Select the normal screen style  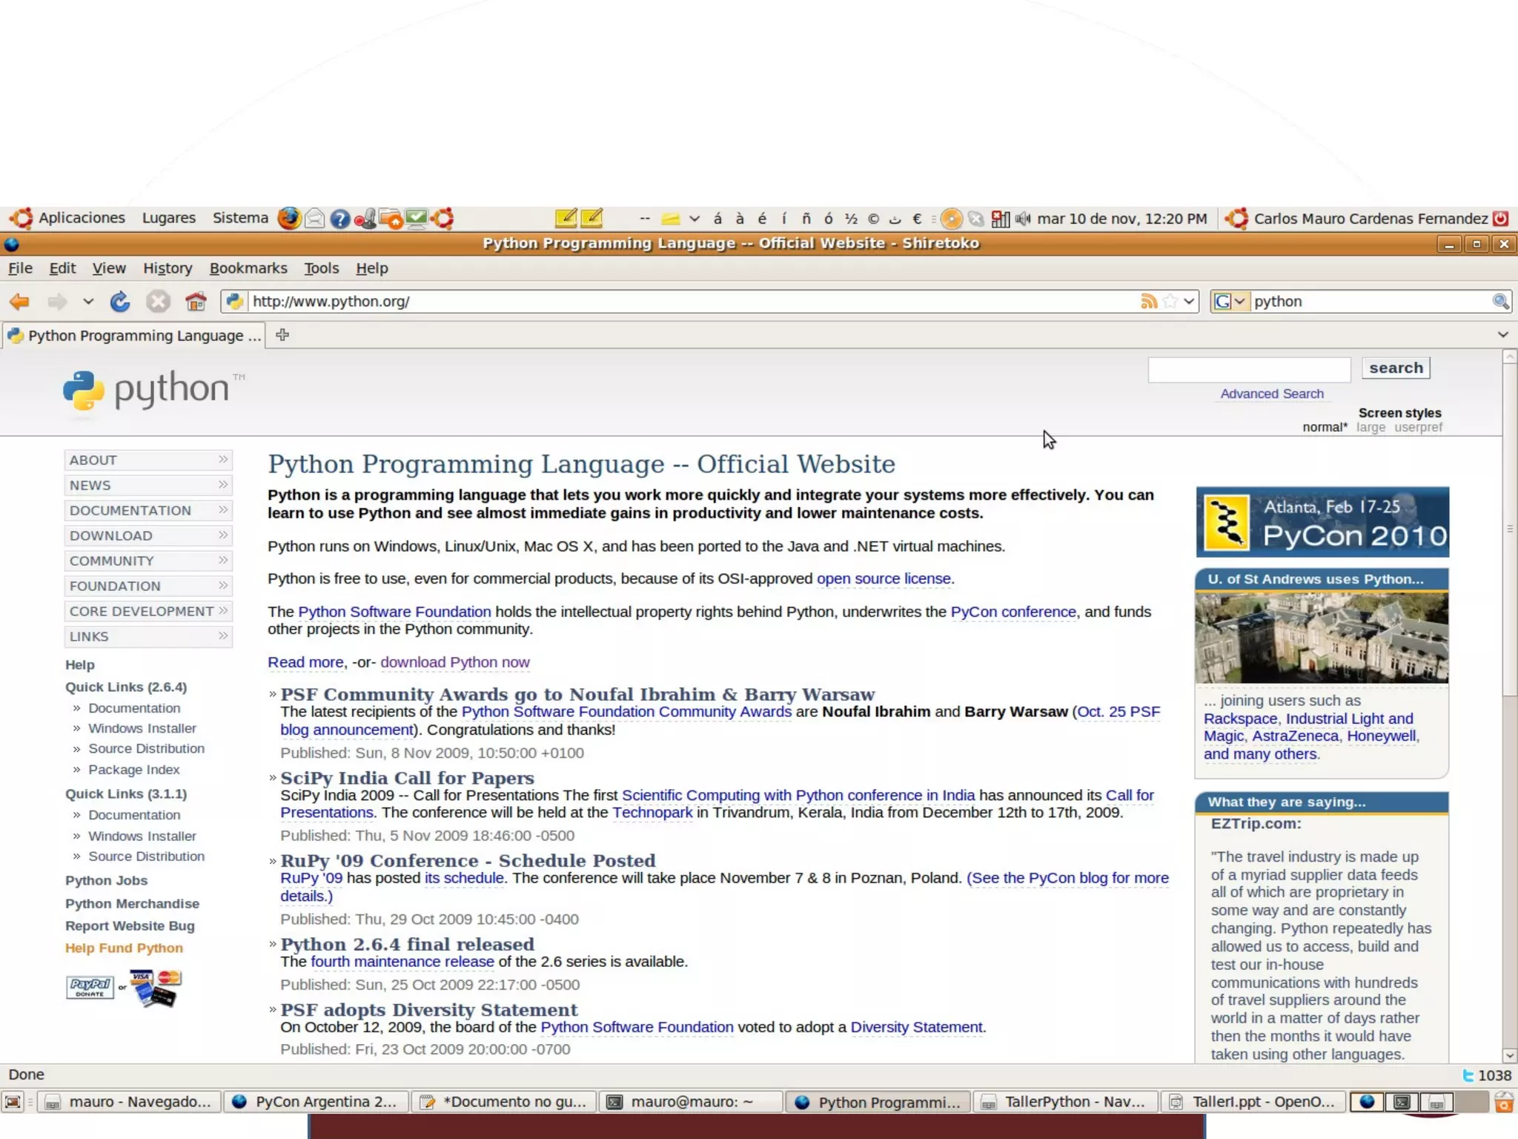point(1325,427)
